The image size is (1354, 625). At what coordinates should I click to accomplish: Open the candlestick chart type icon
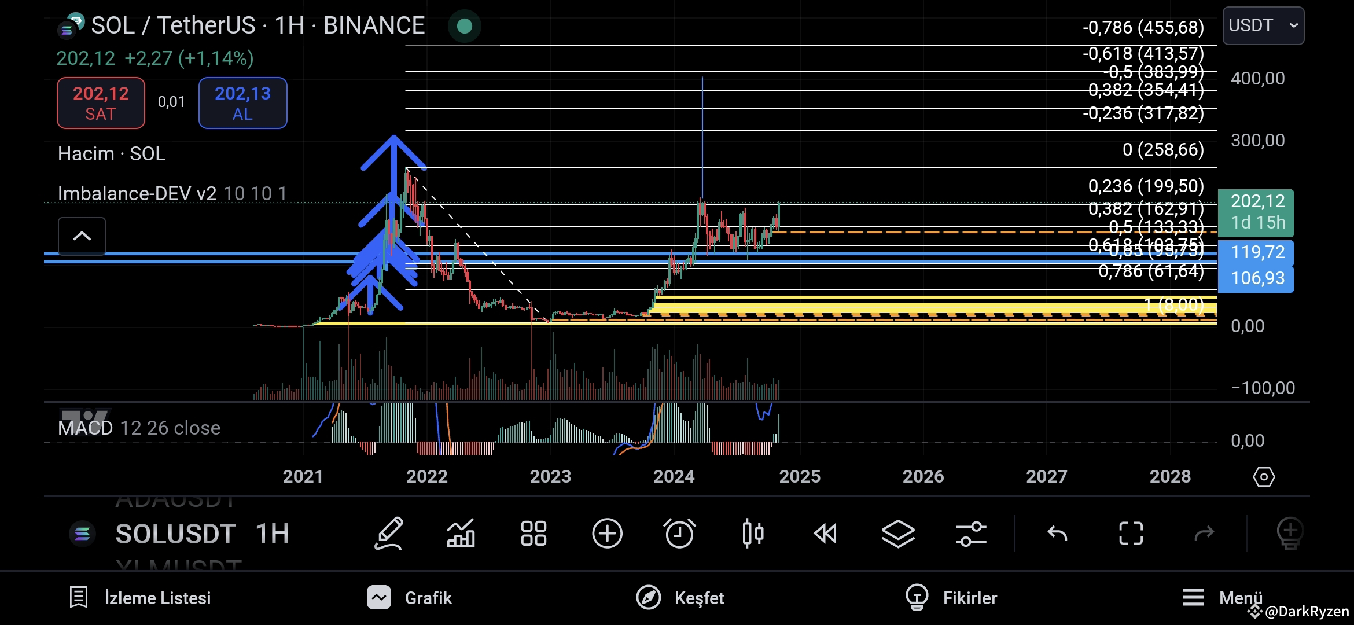click(x=753, y=533)
